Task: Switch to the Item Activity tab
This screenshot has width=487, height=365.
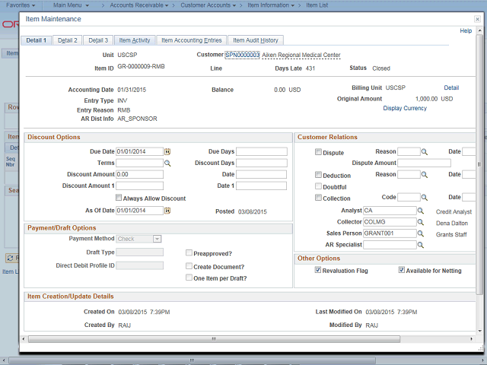Action: coord(135,40)
